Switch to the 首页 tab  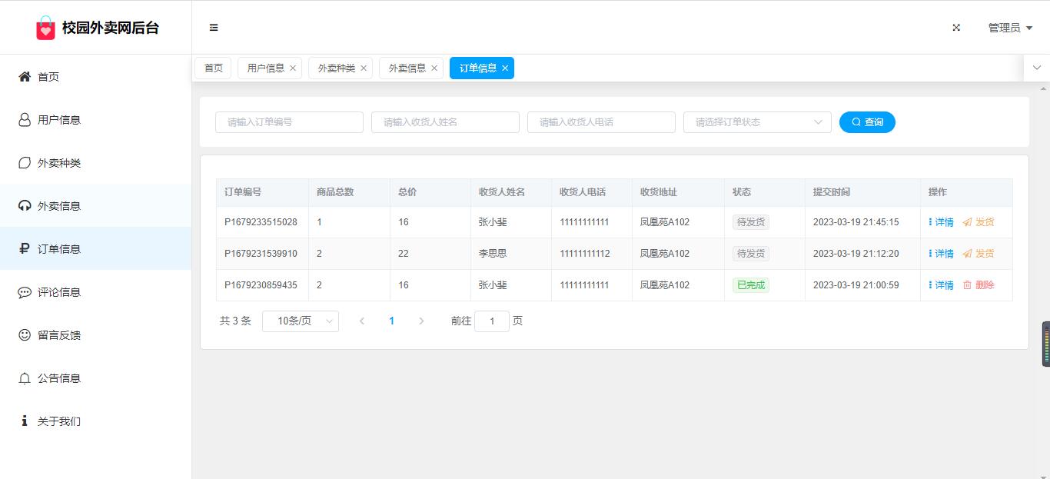(x=213, y=68)
